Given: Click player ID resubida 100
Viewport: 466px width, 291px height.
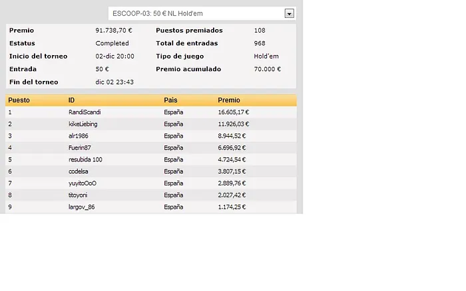Looking at the screenshot, I should (85, 159).
